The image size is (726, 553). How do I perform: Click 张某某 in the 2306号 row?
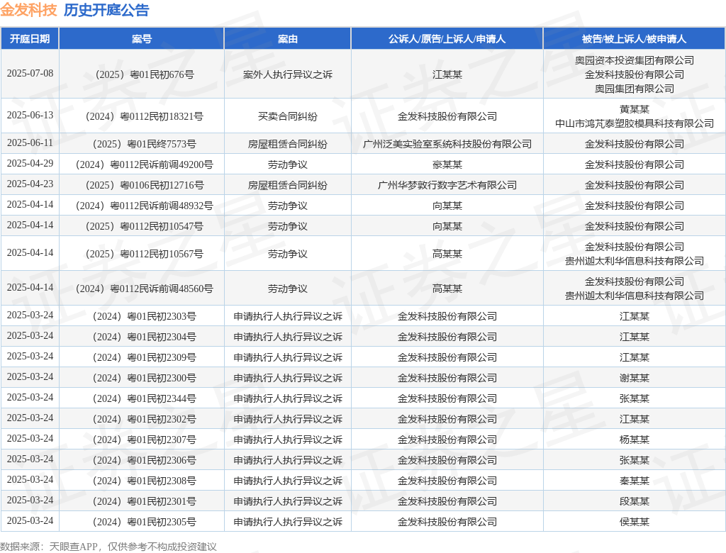635,460
